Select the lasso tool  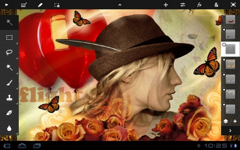click(9, 52)
